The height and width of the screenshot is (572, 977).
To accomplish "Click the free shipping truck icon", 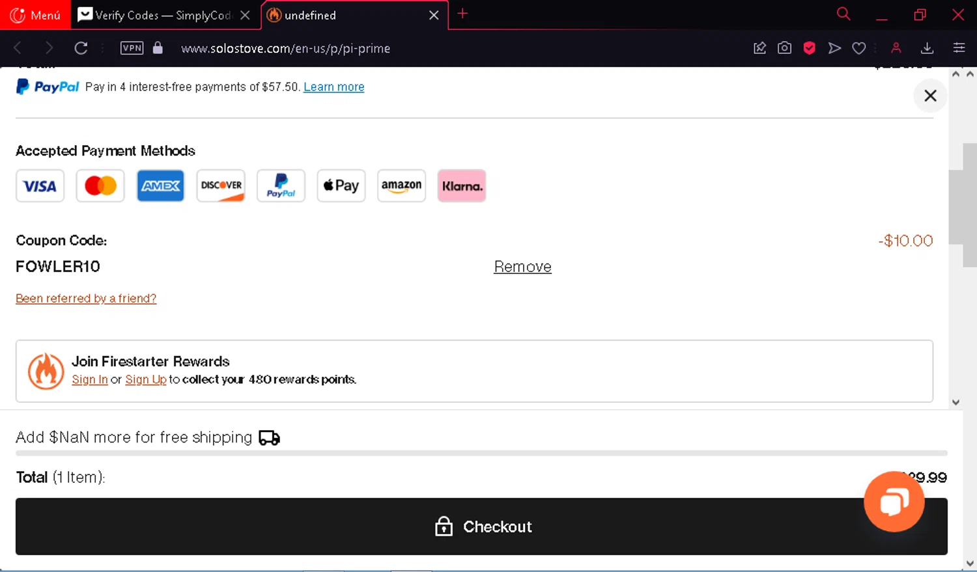I will (269, 437).
